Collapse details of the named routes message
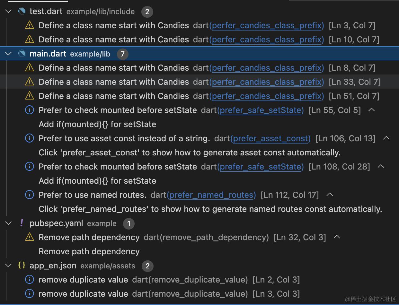 click(330, 195)
